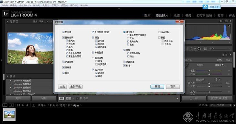Enable the 污点去除 checkbox
Screen dimensions: 236x124
pos(159,32)
